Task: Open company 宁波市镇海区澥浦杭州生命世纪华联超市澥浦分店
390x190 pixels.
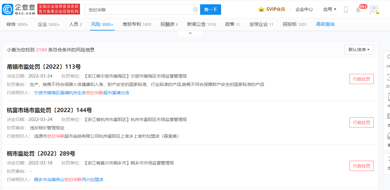Action: pos(82,93)
